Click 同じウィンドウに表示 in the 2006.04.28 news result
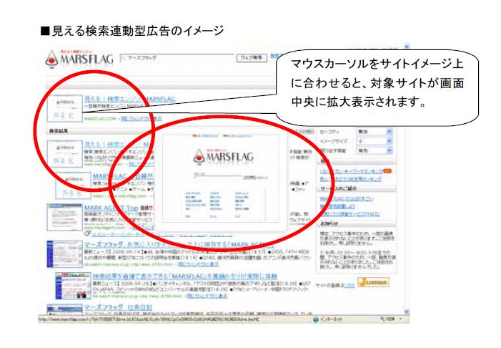Screen dimensions: 501x348 [207, 296]
